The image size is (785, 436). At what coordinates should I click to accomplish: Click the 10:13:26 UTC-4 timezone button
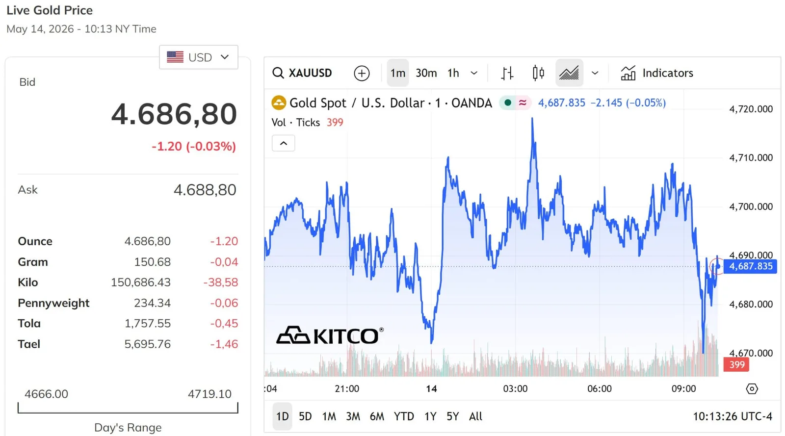pyautogui.click(x=733, y=416)
